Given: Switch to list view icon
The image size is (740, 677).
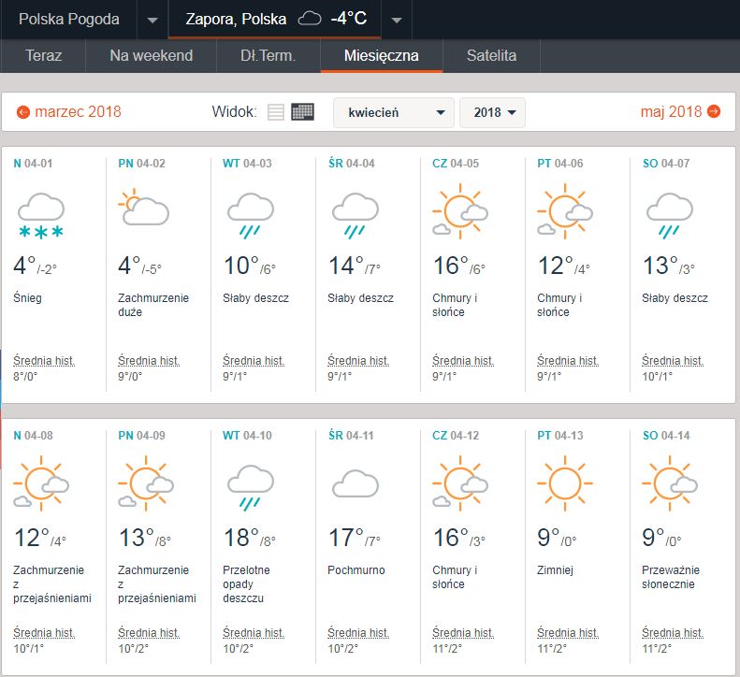Looking at the screenshot, I should [x=275, y=112].
